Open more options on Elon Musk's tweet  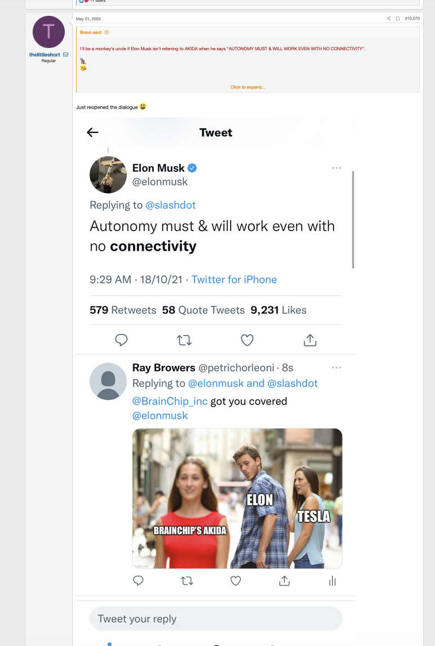coord(336,168)
